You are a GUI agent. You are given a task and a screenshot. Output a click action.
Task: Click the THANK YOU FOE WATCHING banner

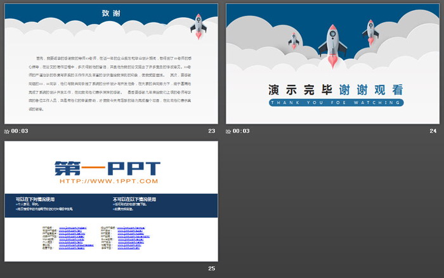[336, 103]
